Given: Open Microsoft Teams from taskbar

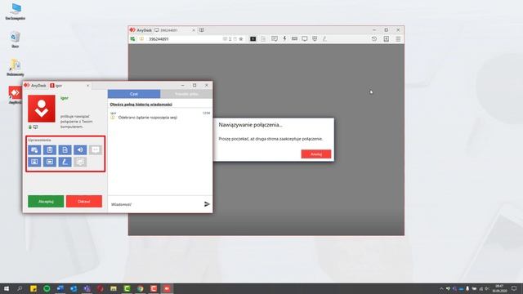Looking at the screenshot, I should [87, 288].
